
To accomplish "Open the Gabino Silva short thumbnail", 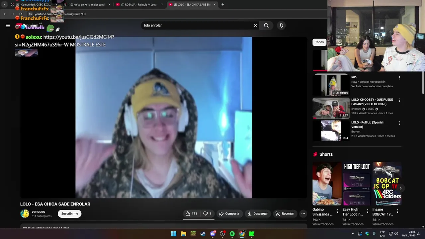I will pos(327,184).
